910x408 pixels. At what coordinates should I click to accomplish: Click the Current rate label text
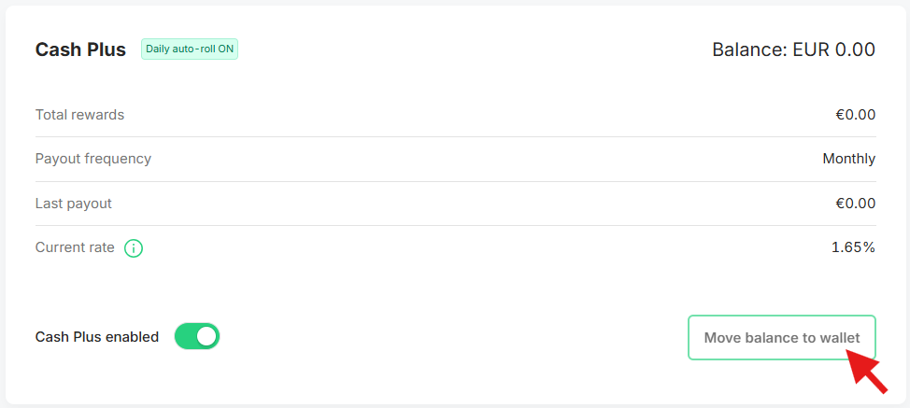point(75,247)
